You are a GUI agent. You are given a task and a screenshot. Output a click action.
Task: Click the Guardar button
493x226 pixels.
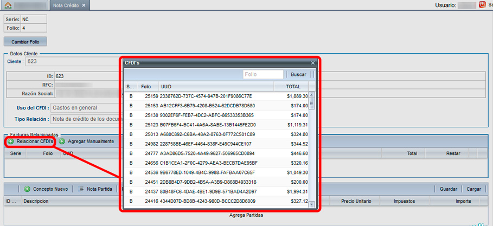pos(448,189)
